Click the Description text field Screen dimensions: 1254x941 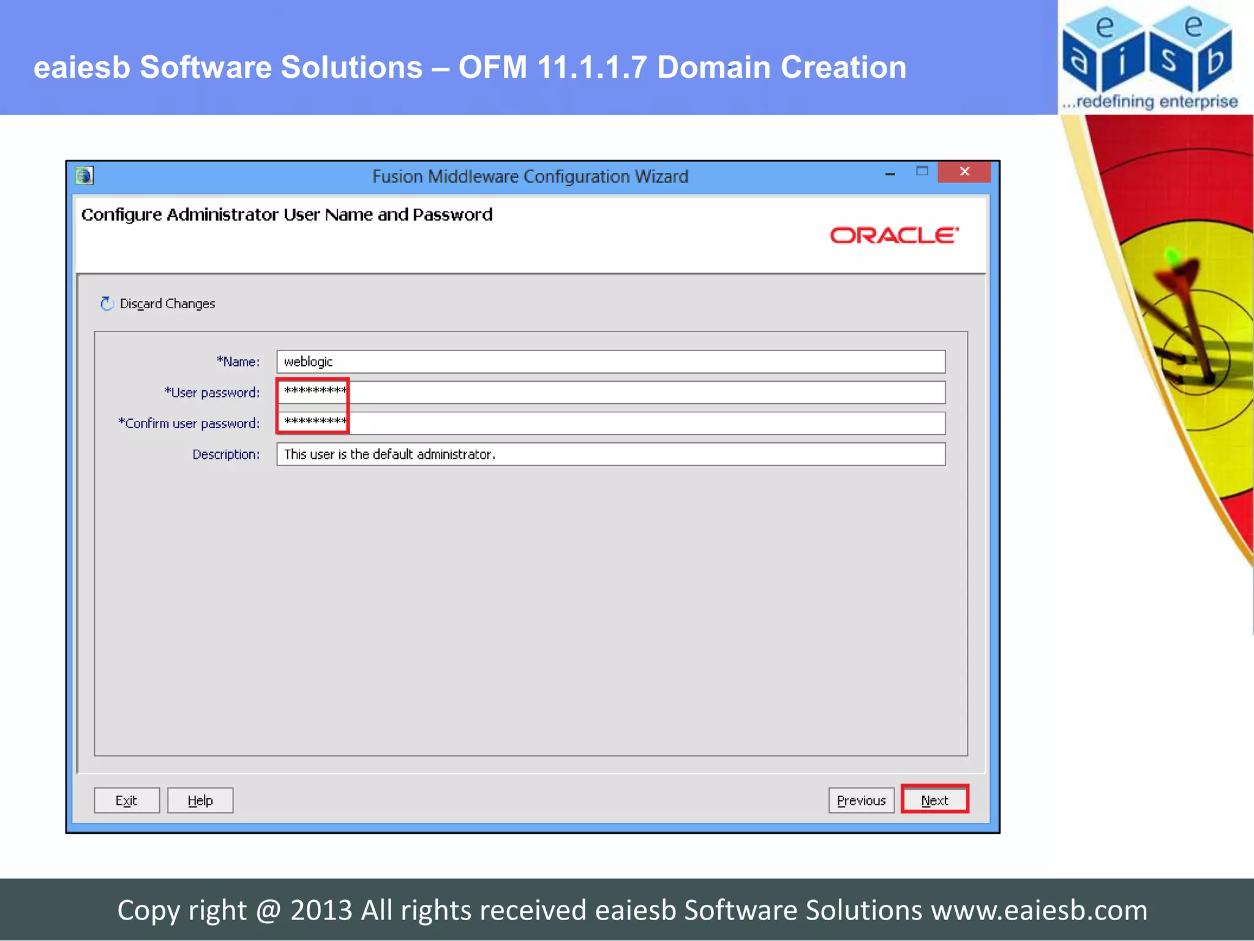(610, 454)
